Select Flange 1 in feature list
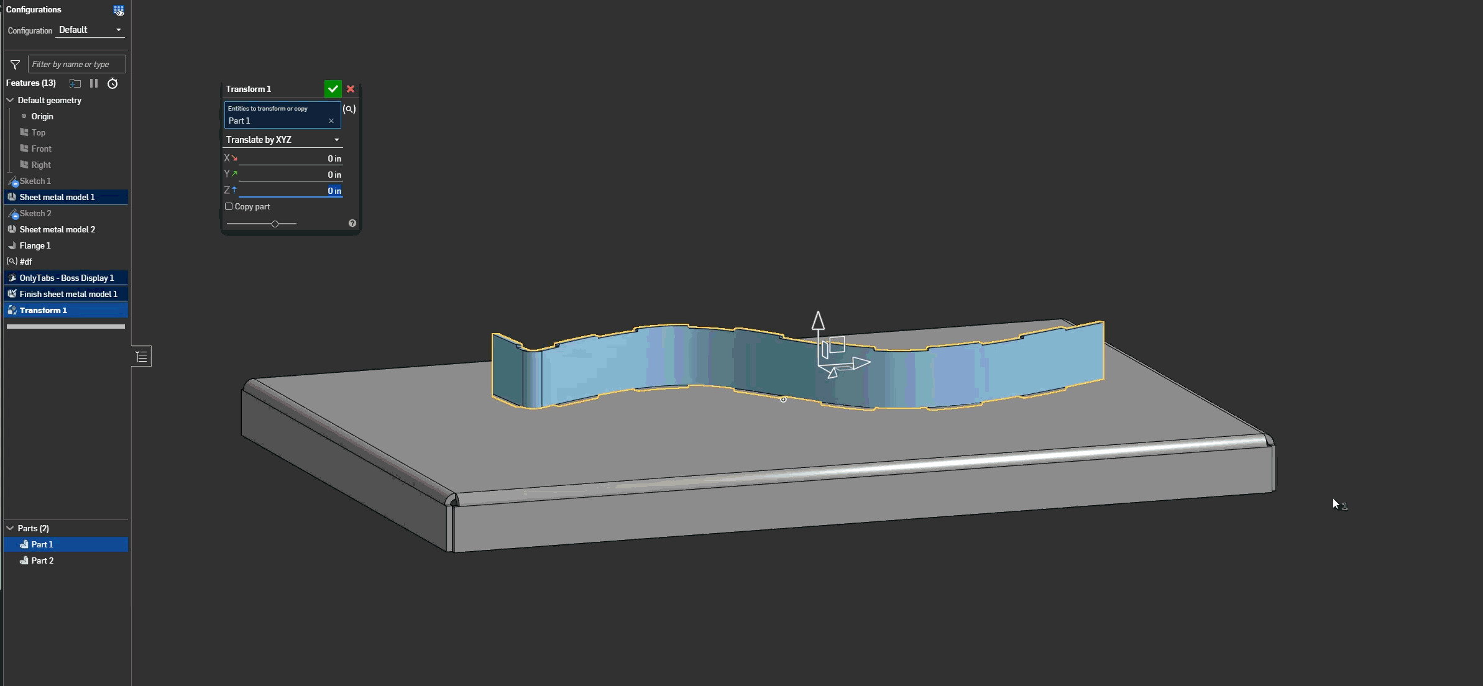Viewport: 1483px width, 686px height. (35, 245)
